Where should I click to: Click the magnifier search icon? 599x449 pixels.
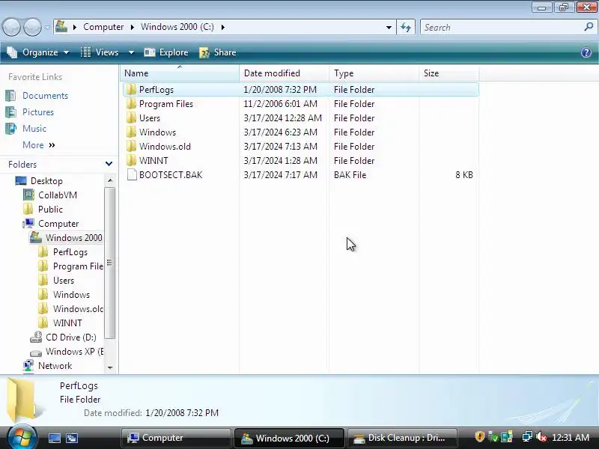point(589,27)
